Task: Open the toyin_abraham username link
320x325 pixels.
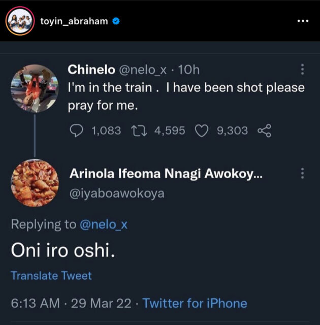Action: click(74, 21)
